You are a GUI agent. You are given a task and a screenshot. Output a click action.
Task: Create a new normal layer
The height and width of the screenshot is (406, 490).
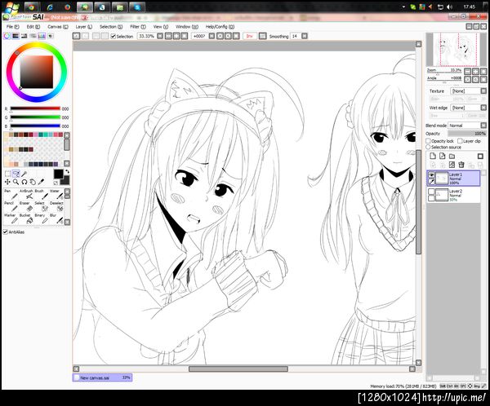tap(433, 156)
